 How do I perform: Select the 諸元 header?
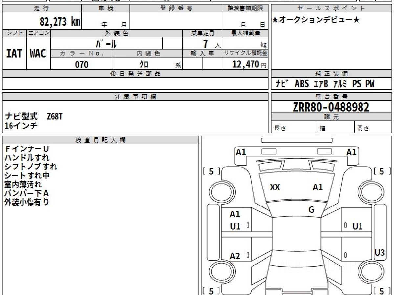[x=331, y=117]
